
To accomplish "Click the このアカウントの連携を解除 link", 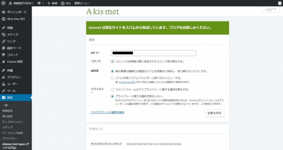I will pos(108,112).
